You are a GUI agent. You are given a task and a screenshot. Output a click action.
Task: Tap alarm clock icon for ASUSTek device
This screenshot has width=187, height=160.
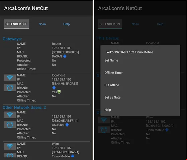click(x=10, y=125)
